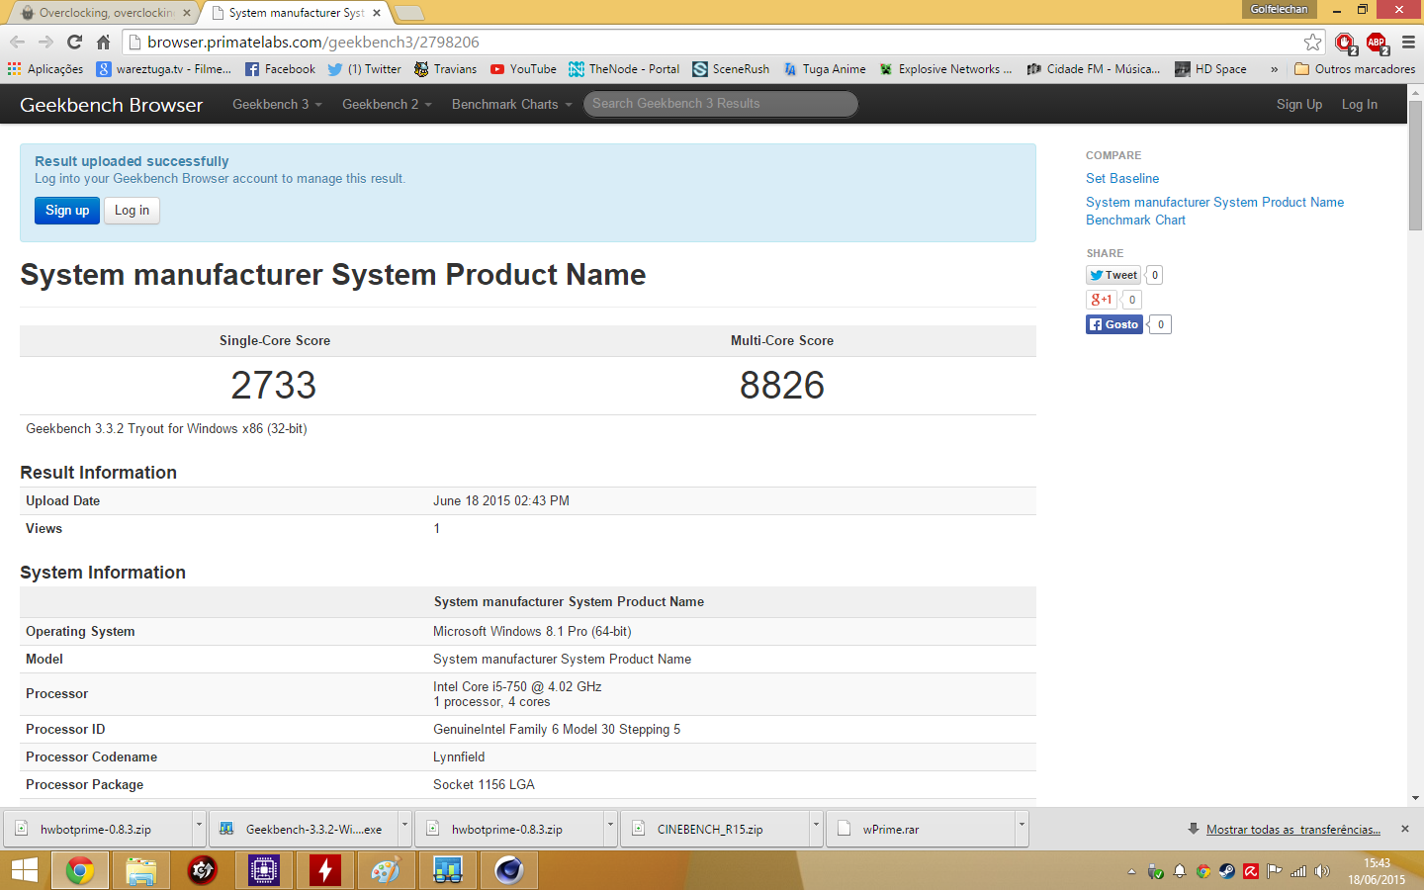Open Chrome from the taskbar
Viewport: 1424px width, 890px height.
(80, 870)
